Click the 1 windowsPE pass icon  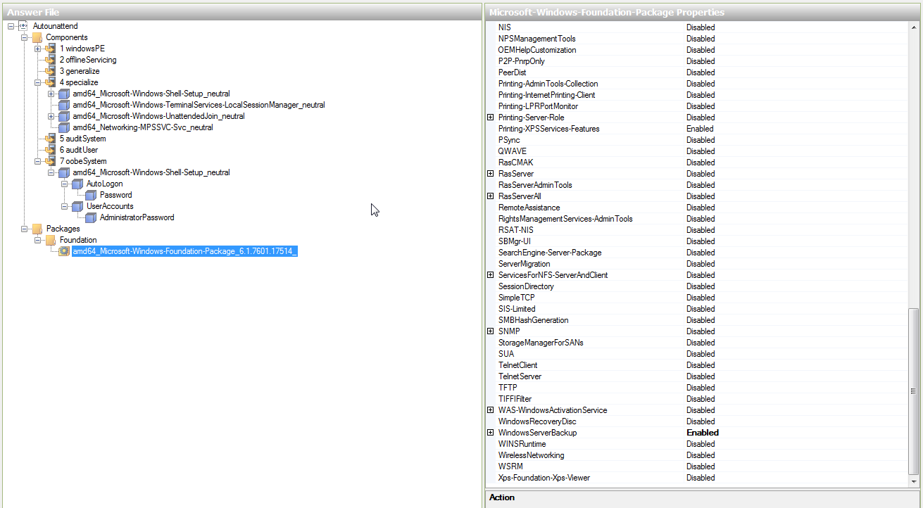pos(50,49)
